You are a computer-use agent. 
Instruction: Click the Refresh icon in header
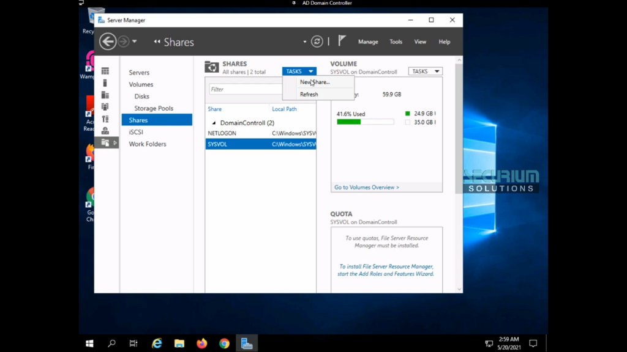click(x=317, y=42)
